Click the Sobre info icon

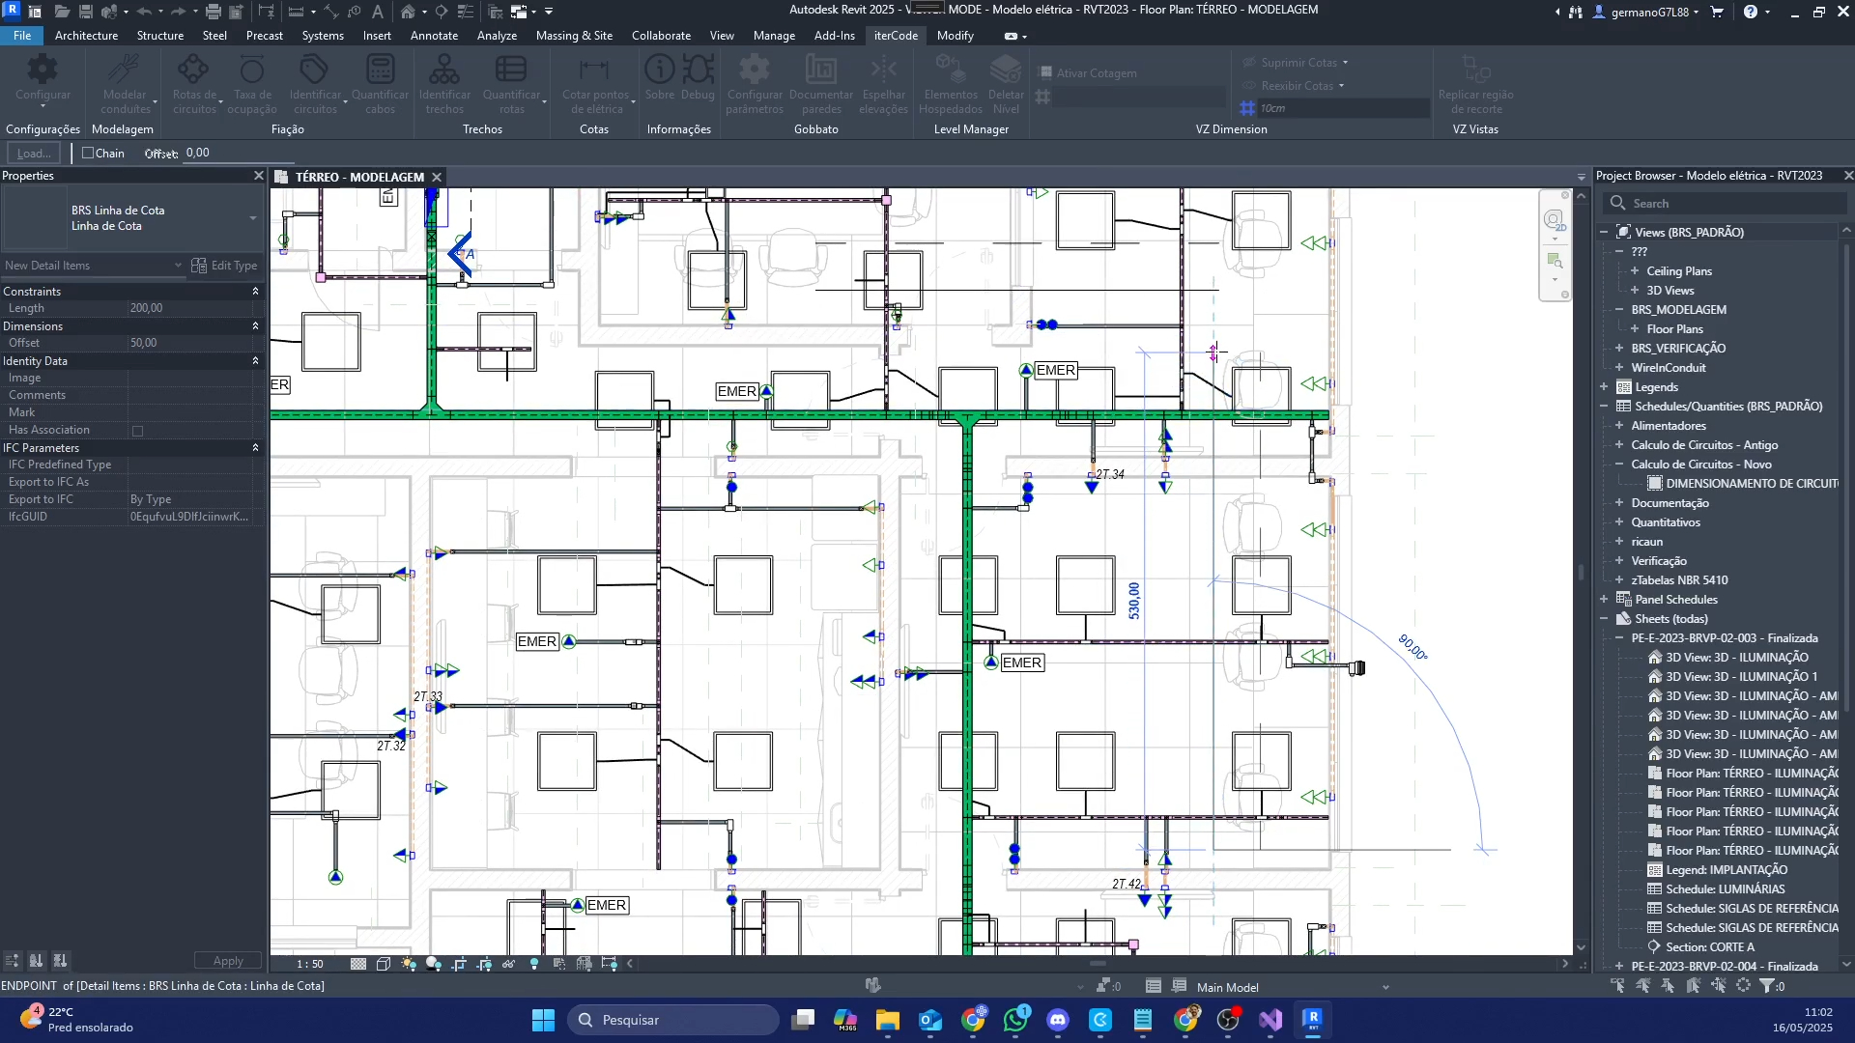(x=659, y=70)
